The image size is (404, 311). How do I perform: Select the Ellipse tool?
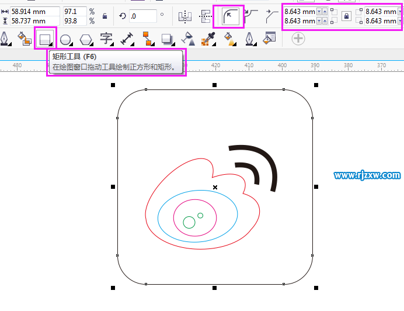65,40
